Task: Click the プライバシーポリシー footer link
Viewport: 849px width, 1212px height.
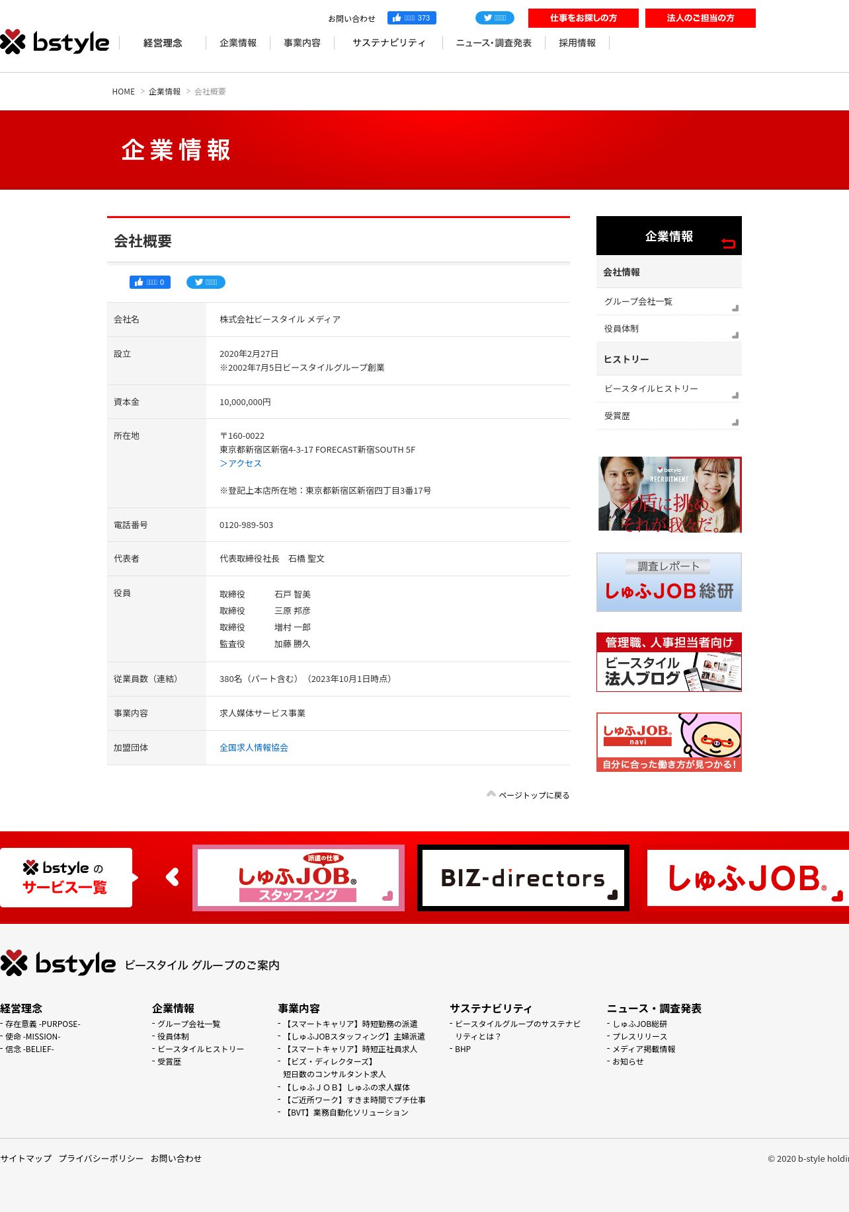Action: 101,1158
